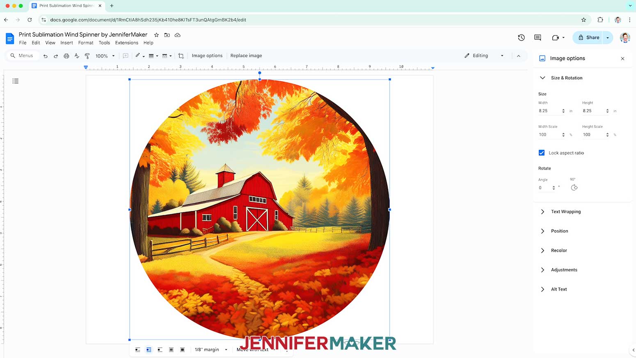This screenshot has width=636, height=358.
Task: Select the barn image in document
Action: (260, 209)
